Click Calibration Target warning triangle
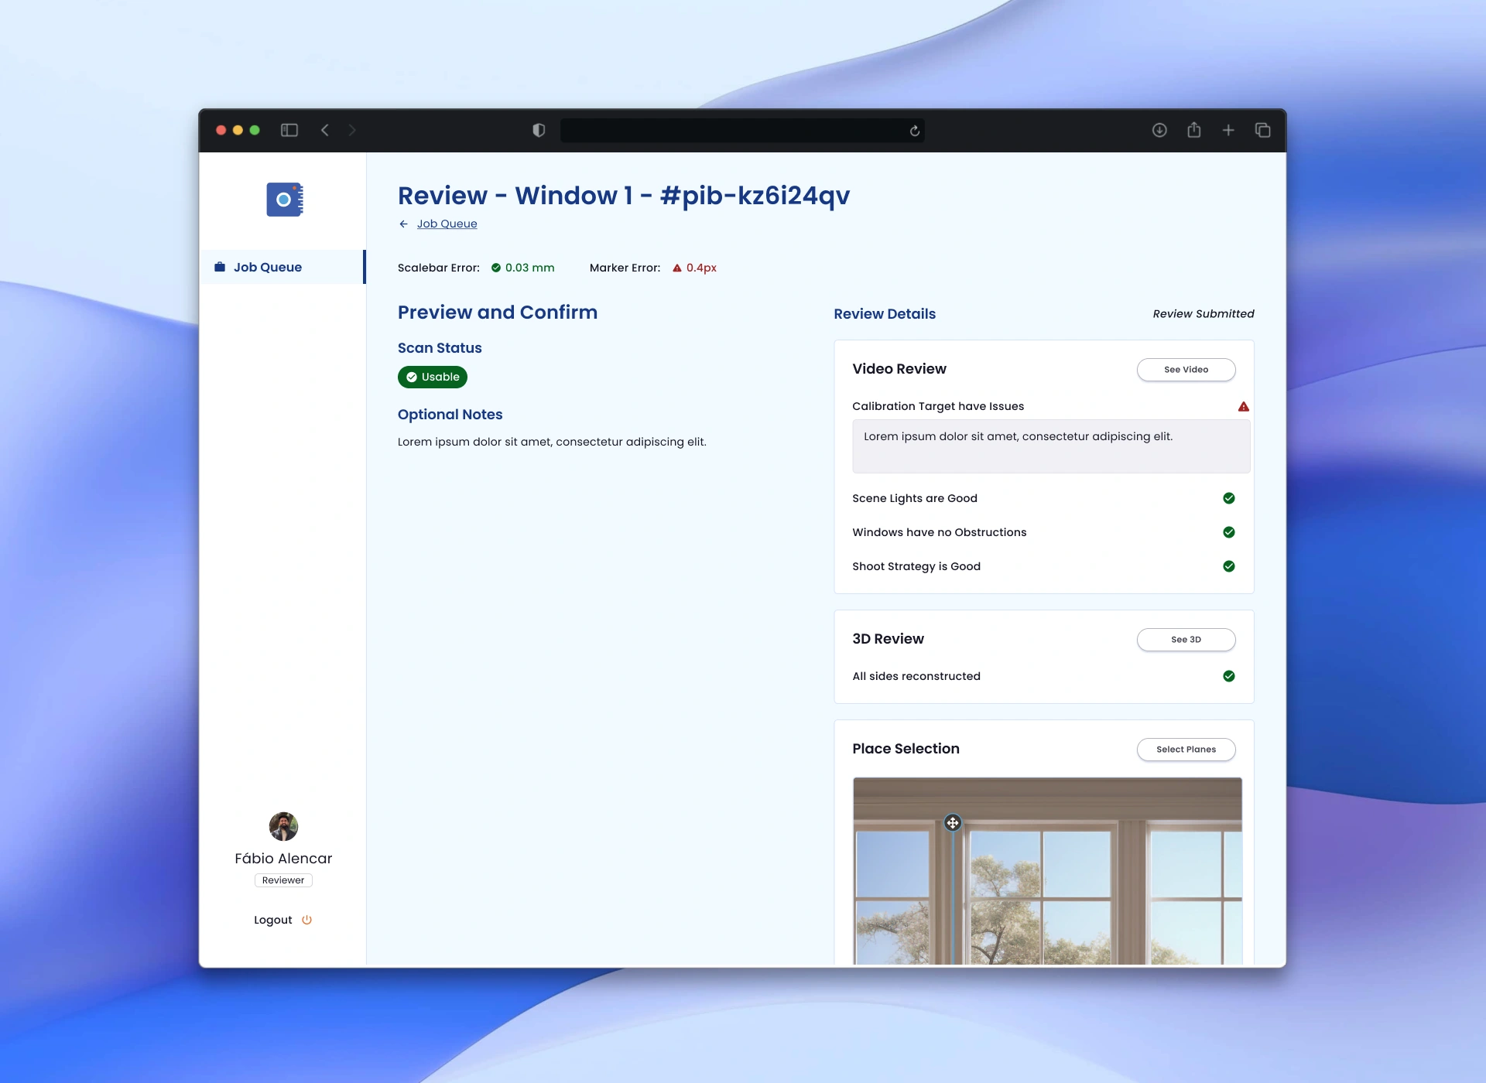This screenshot has width=1486, height=1083. (x=1243, y=407)
